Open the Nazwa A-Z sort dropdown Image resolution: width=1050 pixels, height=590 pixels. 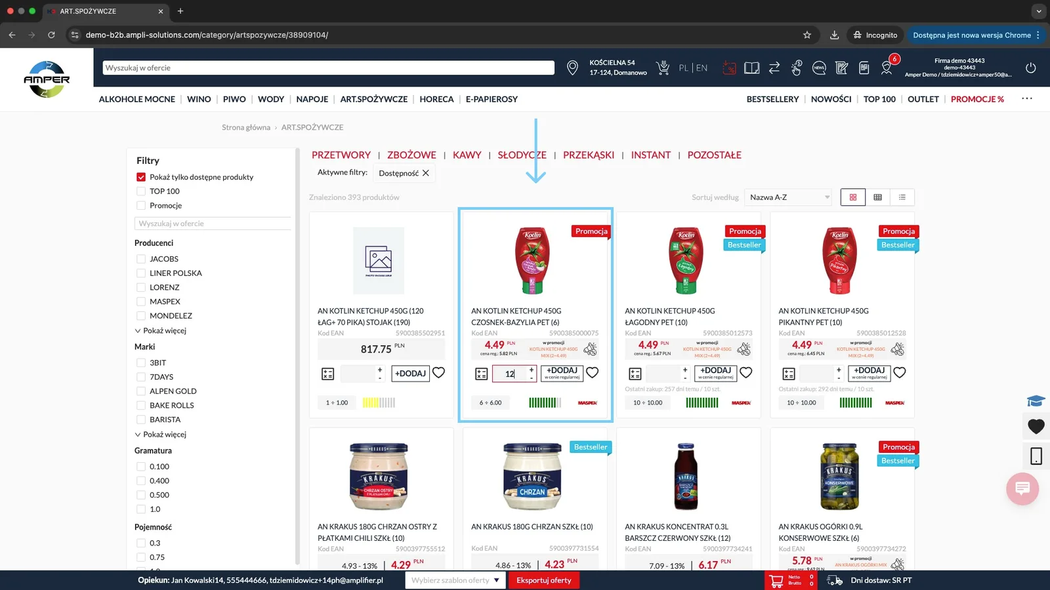coord(789,197)
